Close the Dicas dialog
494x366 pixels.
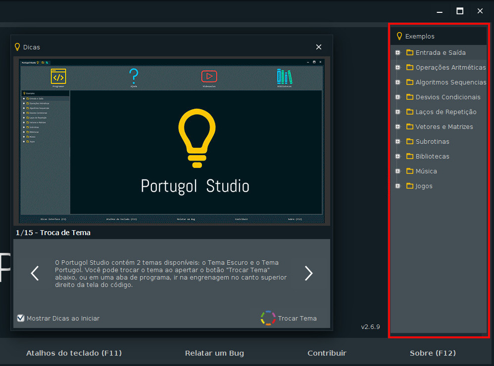coord(318,47)
